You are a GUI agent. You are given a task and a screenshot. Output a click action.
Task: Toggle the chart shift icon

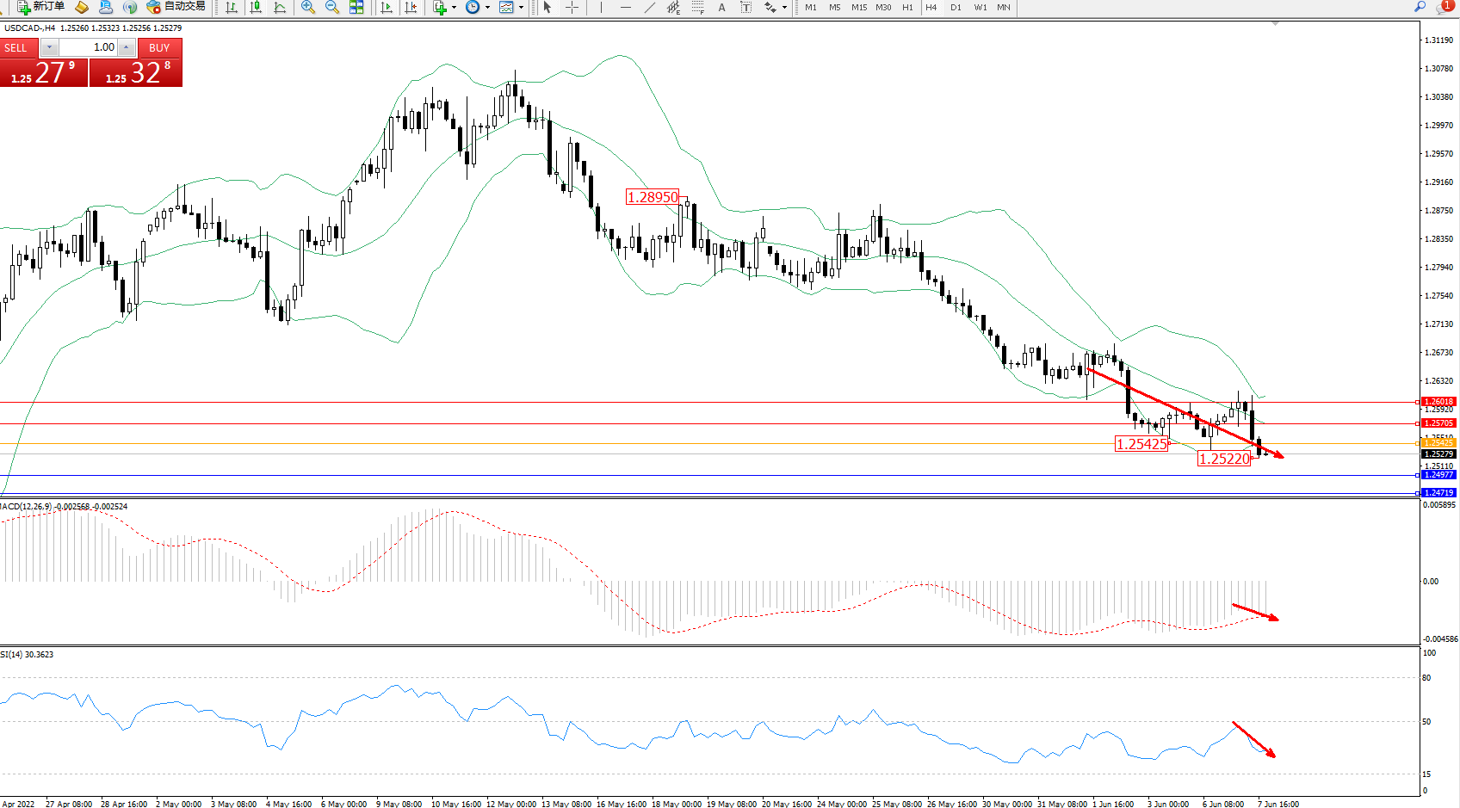pos(411,7)
